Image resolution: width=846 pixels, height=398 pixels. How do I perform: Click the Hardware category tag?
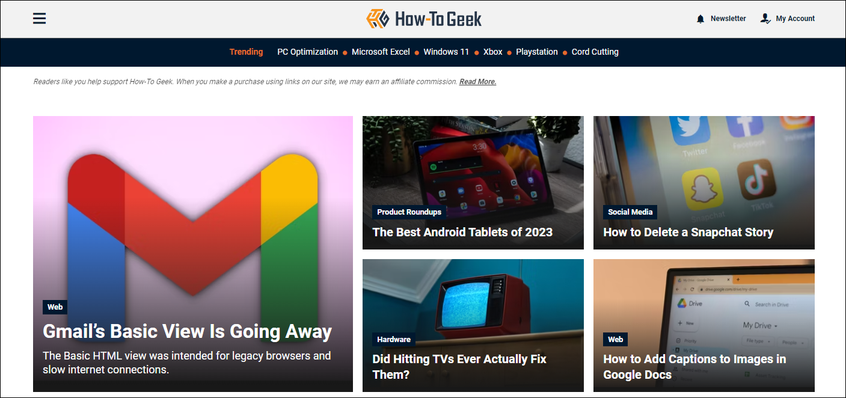coord(394,339)
